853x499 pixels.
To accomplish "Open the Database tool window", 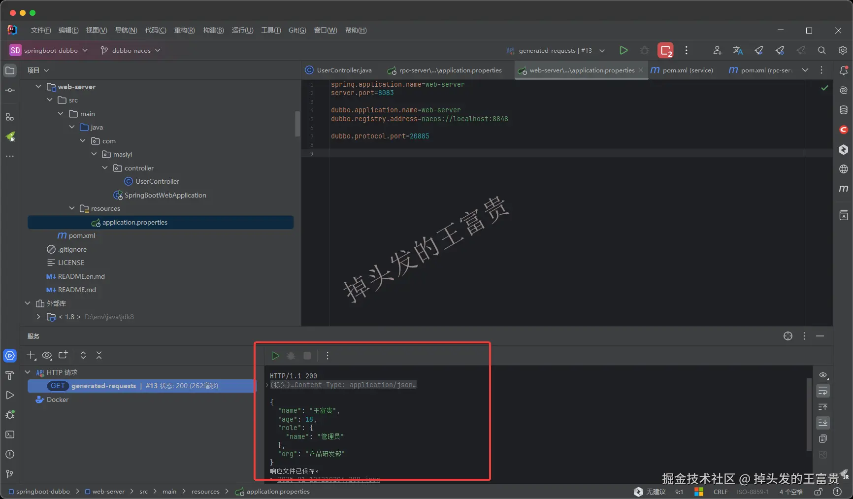I will click(843, 110).
